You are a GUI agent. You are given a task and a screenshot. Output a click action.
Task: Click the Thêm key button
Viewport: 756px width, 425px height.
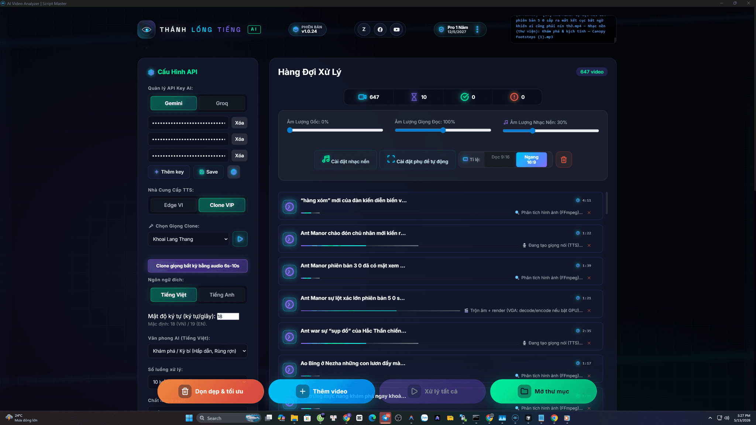click(169, 172)
